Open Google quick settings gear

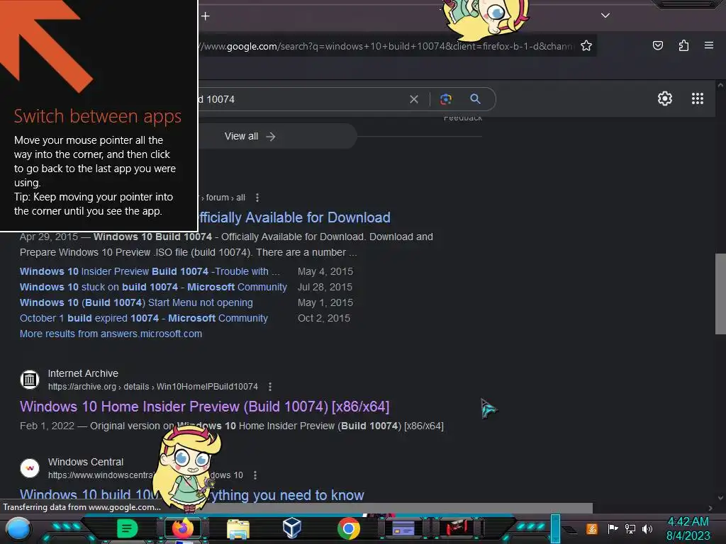(665, 98)
